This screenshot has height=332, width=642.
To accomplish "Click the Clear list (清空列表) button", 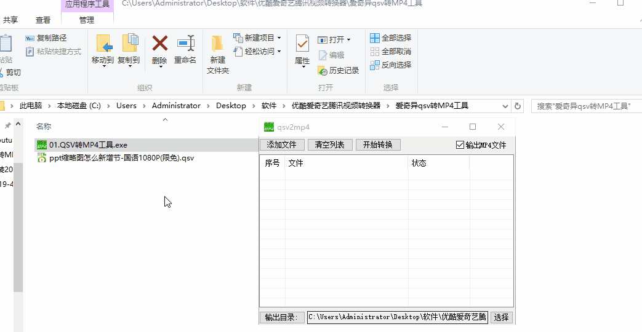I will 329,144.
